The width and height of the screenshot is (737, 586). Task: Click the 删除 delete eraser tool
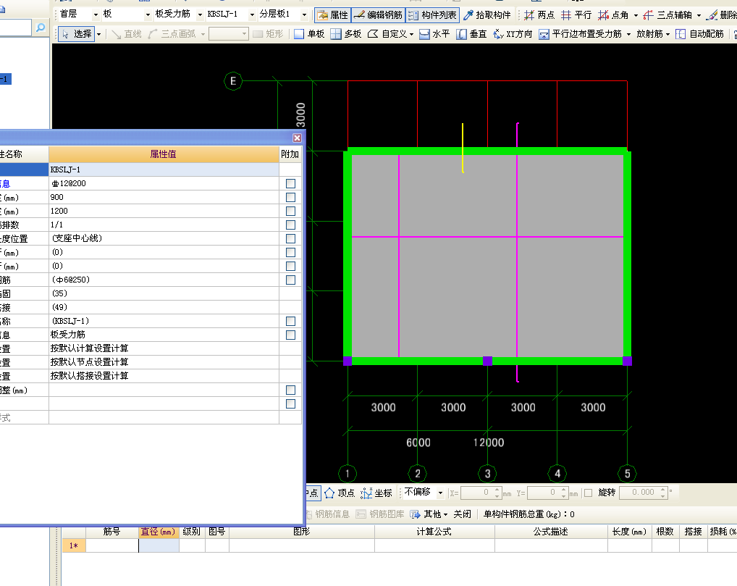pyautogui.click(x=723, y=15)
